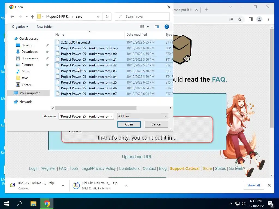Expand options for in-progress Kid-Pix download

coord(126,186)
